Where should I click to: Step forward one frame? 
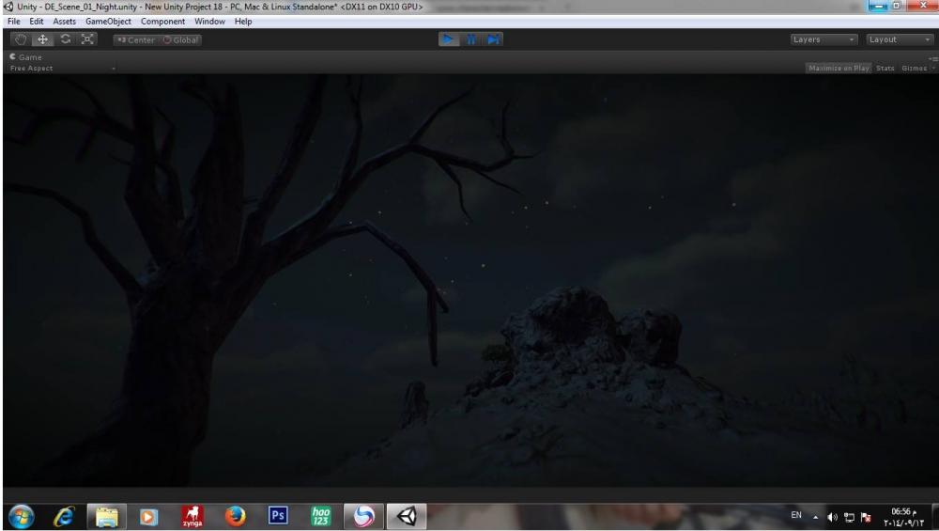tap(493, 39)
